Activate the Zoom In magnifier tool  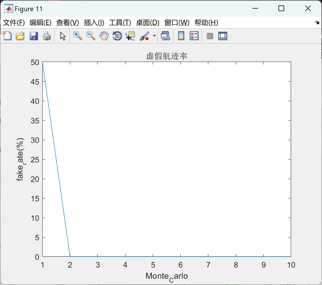tap(78, 36)
